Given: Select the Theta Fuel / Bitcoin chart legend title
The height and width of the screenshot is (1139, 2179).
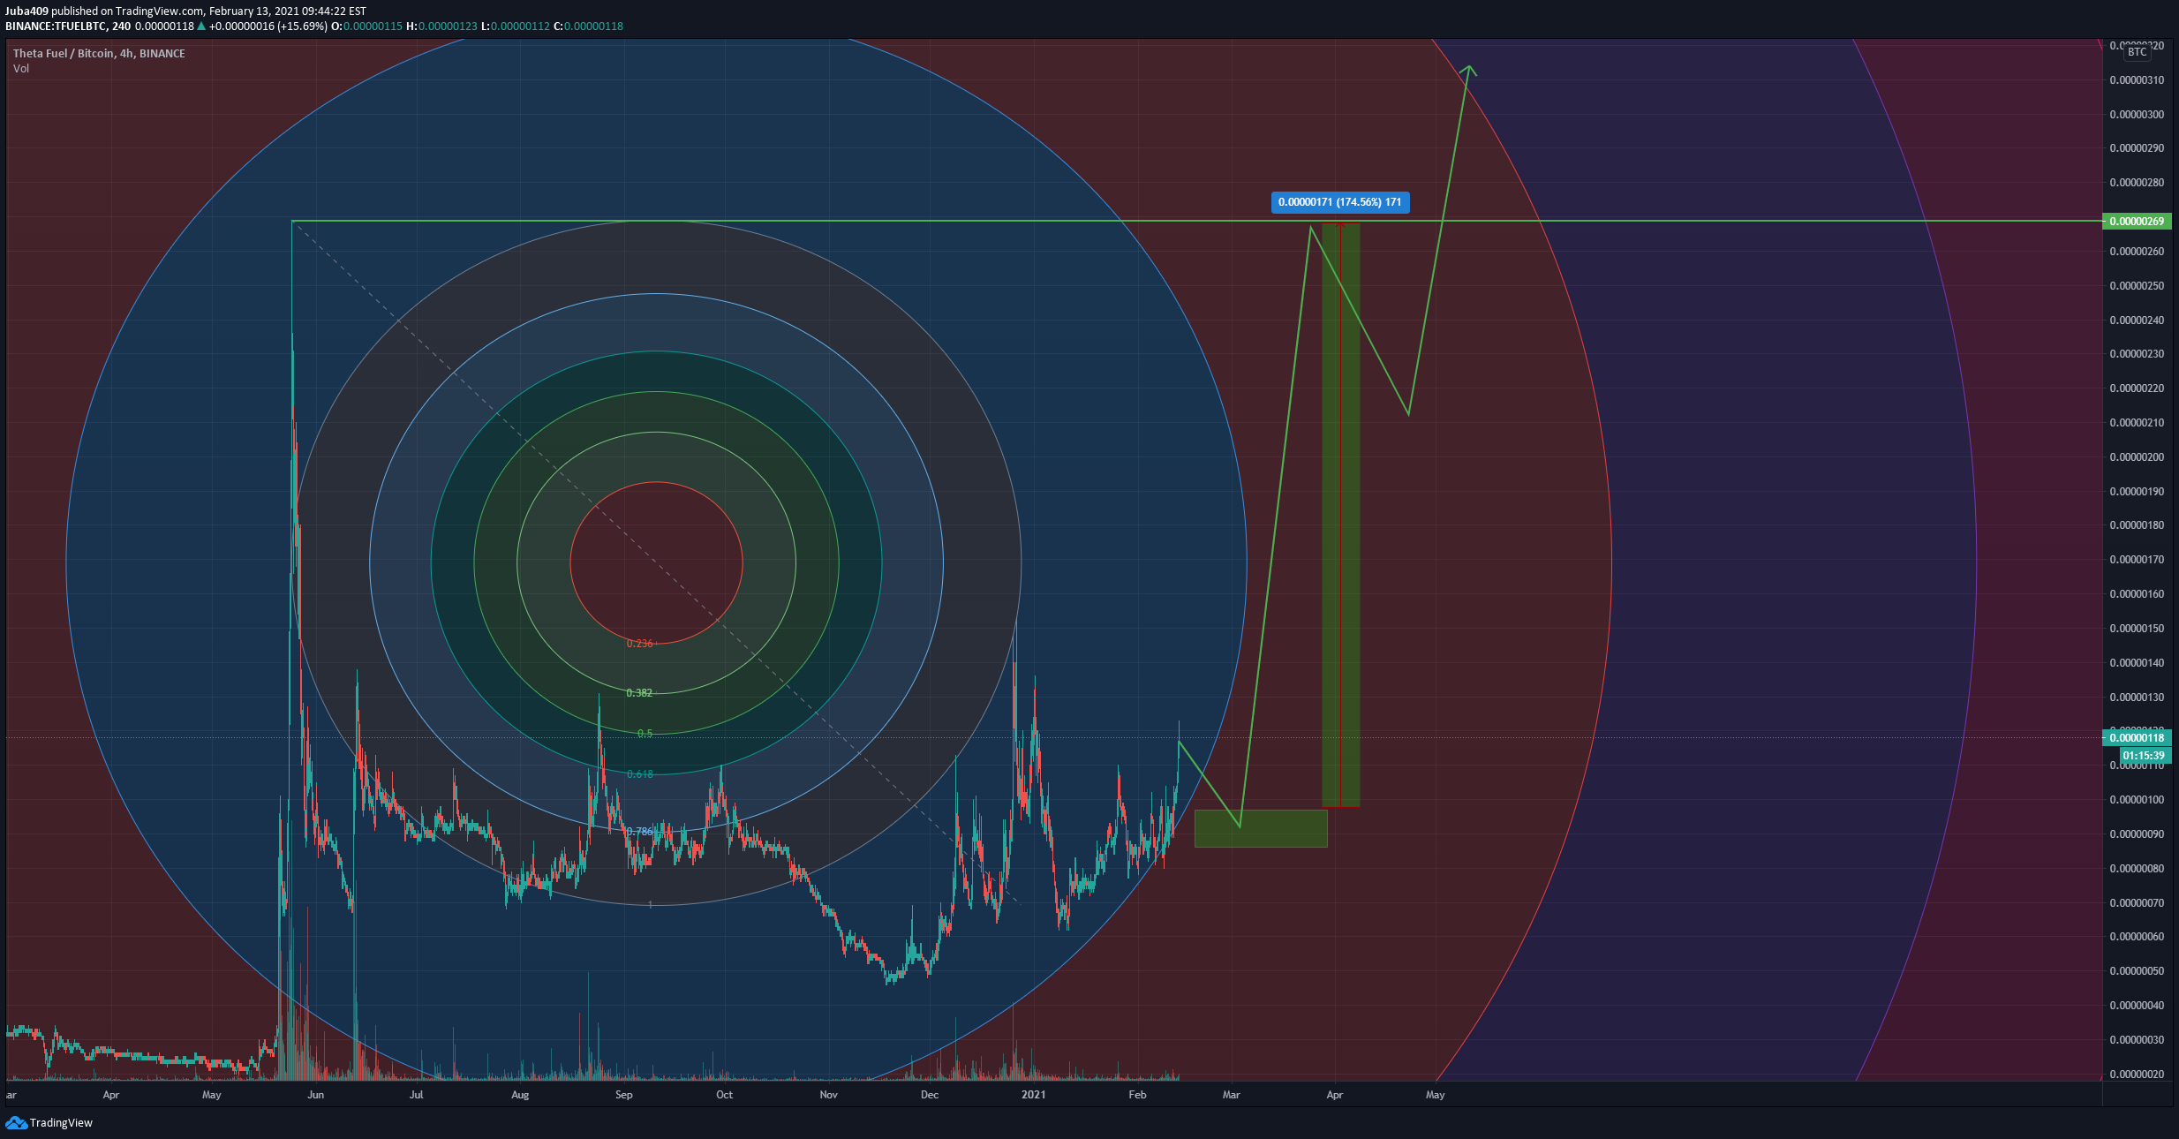Looking at the screenshot, I should pyautogui.click(x=99, y=53).
